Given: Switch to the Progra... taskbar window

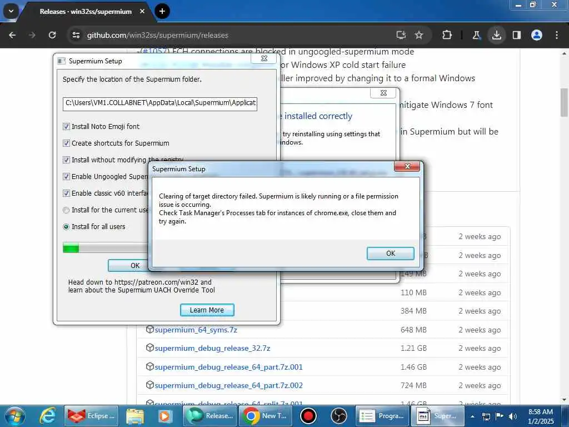Looking at the screenshot, I should 382,416.
